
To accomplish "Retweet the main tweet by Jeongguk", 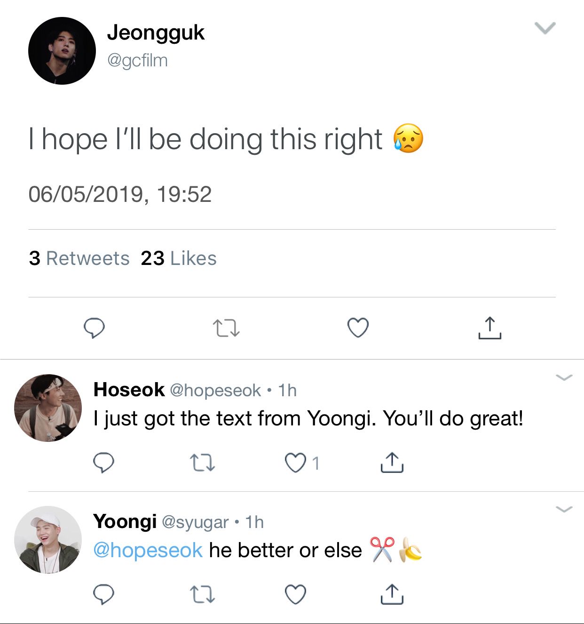I will 226,328.
